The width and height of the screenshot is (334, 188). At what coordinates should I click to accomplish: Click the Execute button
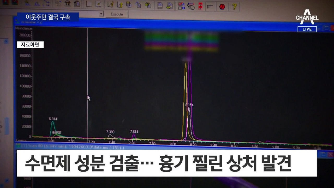click(x=117, y=14)
